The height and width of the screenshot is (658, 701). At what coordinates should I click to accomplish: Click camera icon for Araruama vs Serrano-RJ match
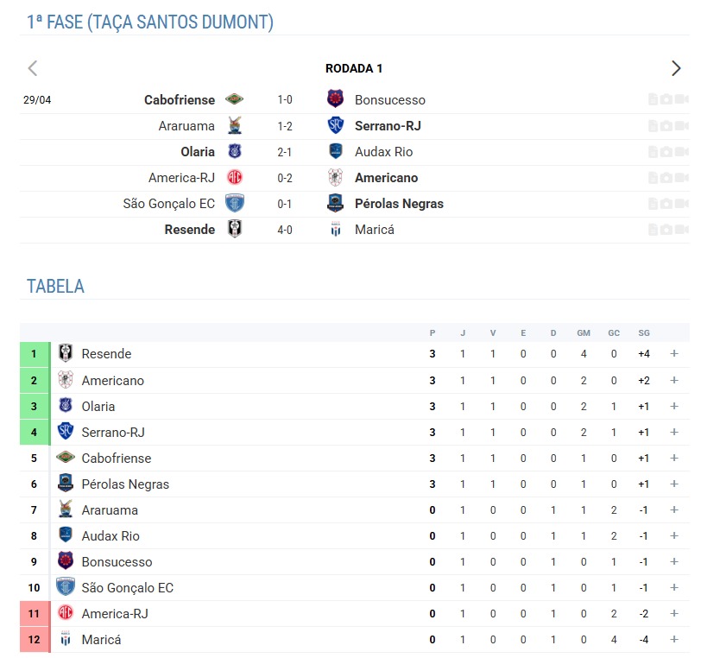pyautogui.click(x=666, y=126)
